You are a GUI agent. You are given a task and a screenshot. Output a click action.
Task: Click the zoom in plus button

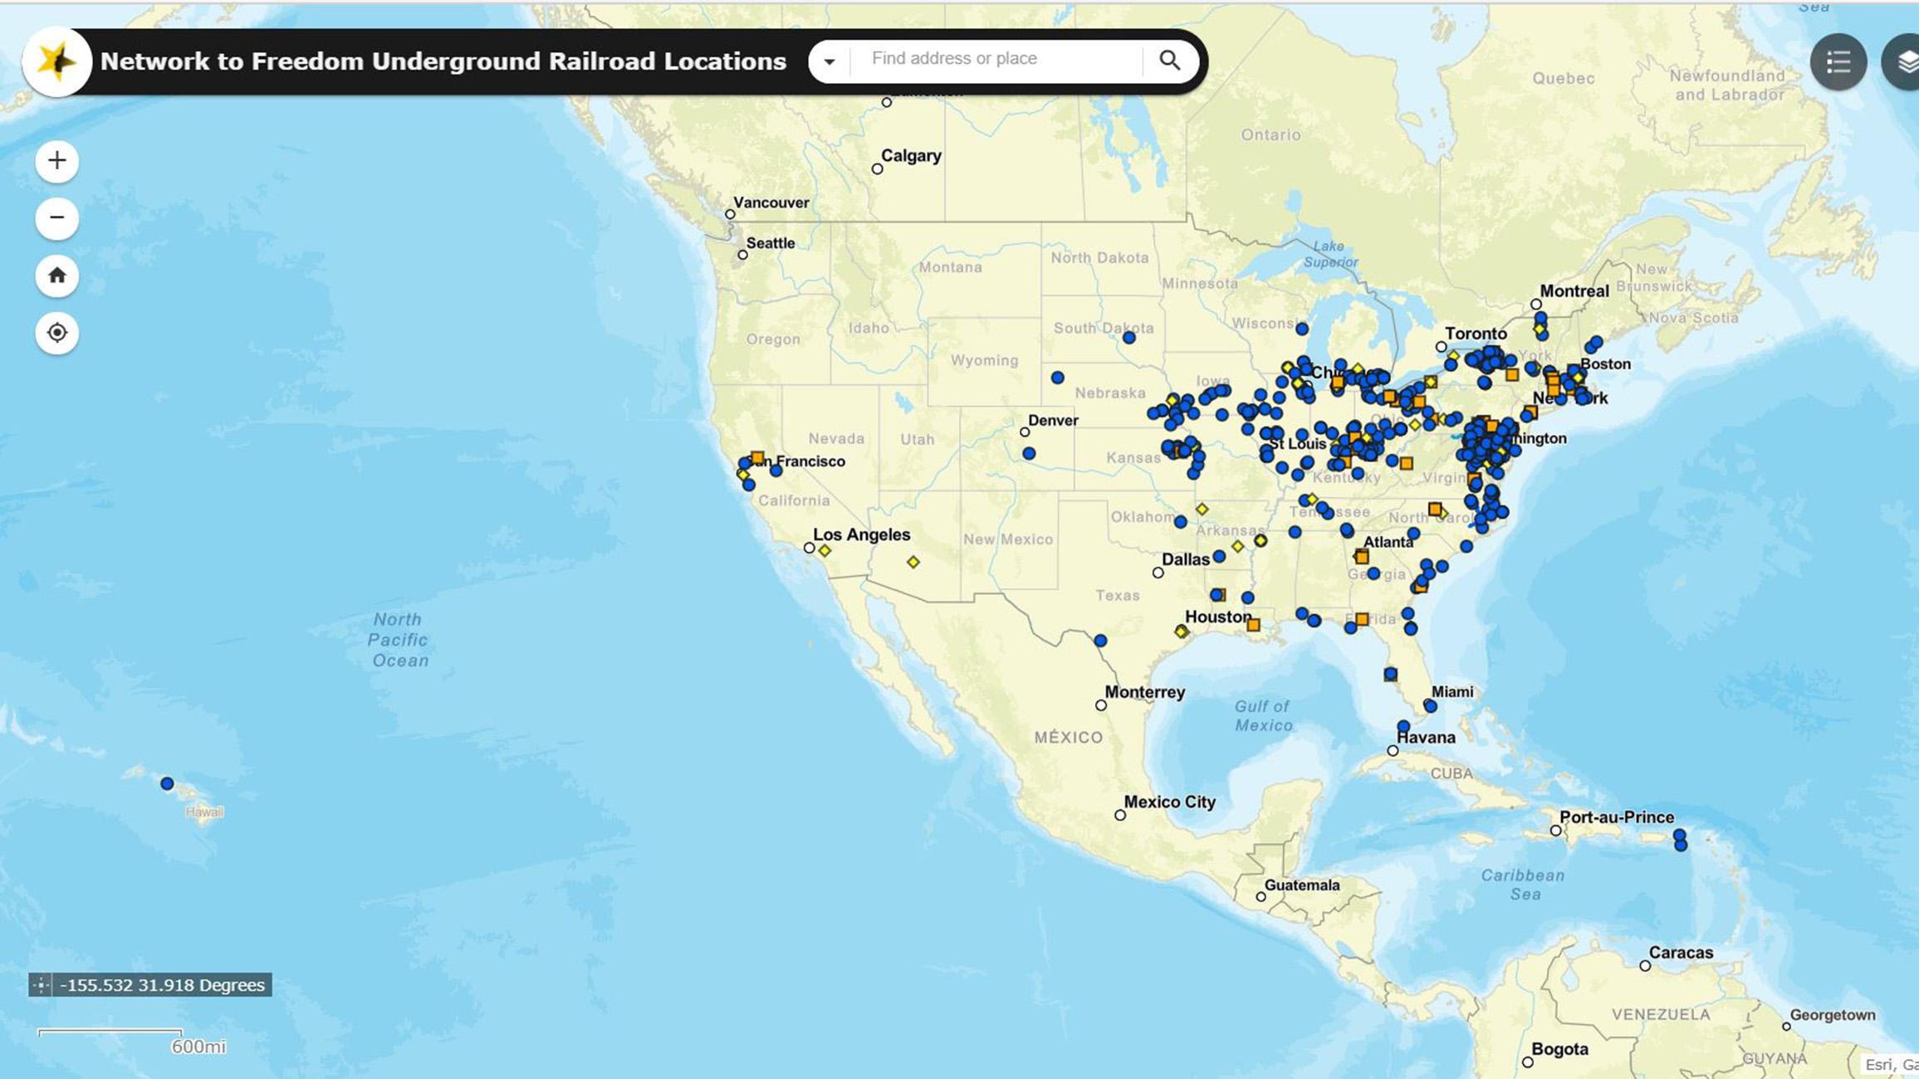(x=56, y=159)
